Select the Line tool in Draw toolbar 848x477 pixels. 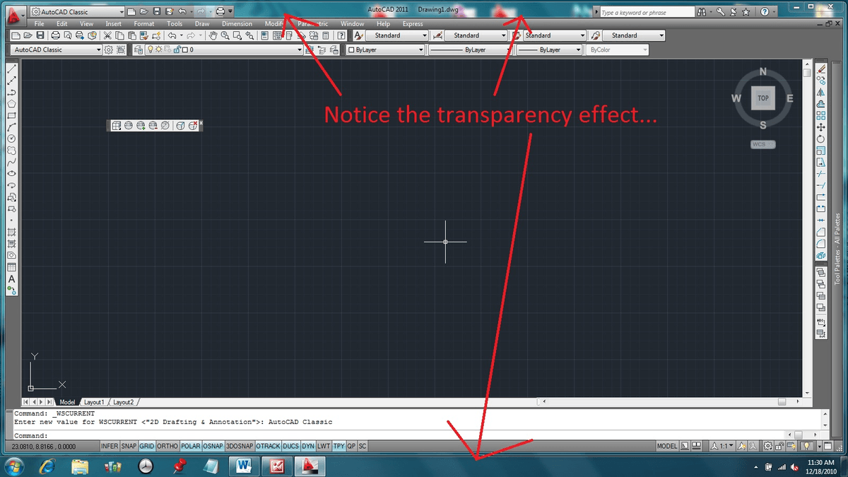[x=11, y=69]
